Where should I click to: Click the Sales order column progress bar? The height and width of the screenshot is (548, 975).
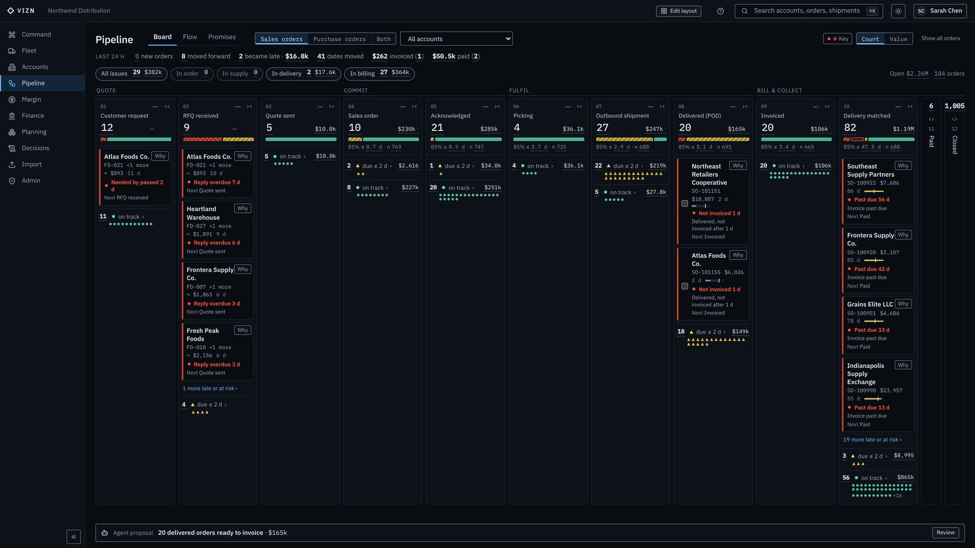point(383,139)
